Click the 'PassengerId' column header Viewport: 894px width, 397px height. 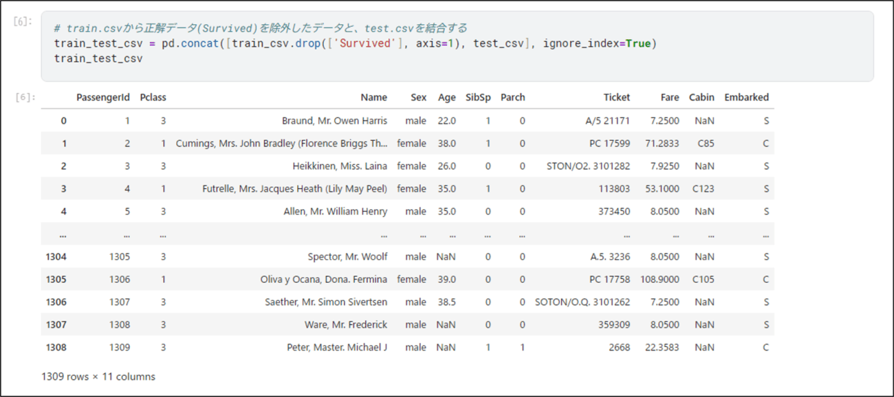coord(103,98)
